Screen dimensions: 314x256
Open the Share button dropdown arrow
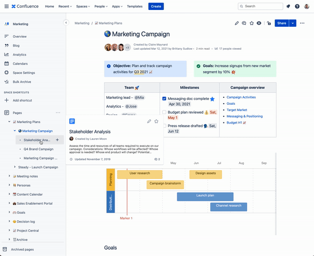pos(293,23)
